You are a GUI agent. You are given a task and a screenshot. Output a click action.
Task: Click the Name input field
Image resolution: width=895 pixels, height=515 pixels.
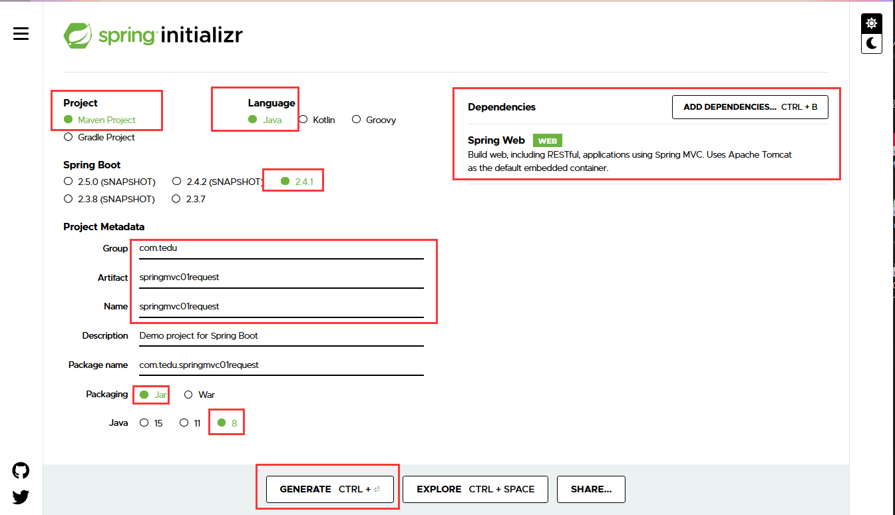coord(281,307)
